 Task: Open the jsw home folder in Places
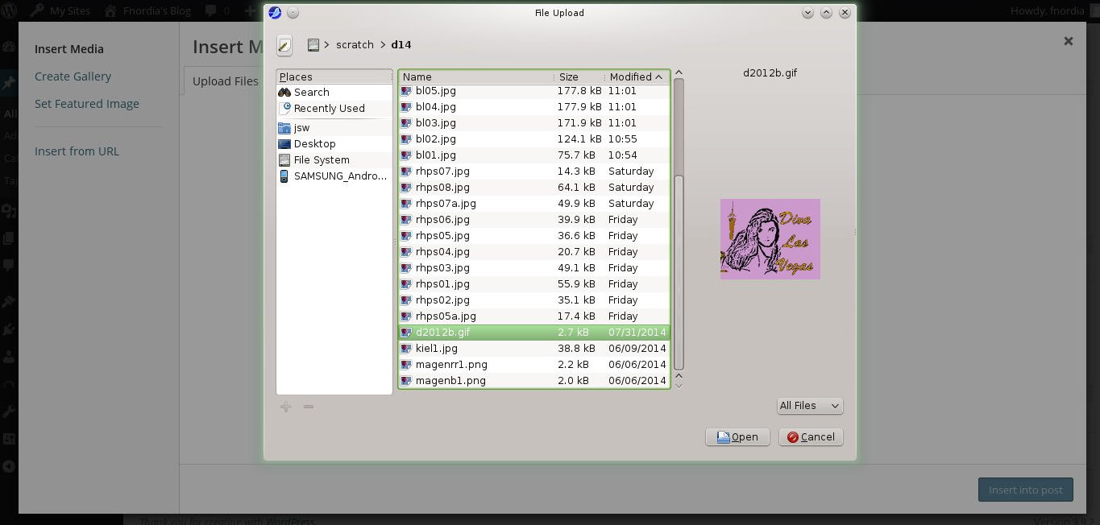[x=334, y=127]
